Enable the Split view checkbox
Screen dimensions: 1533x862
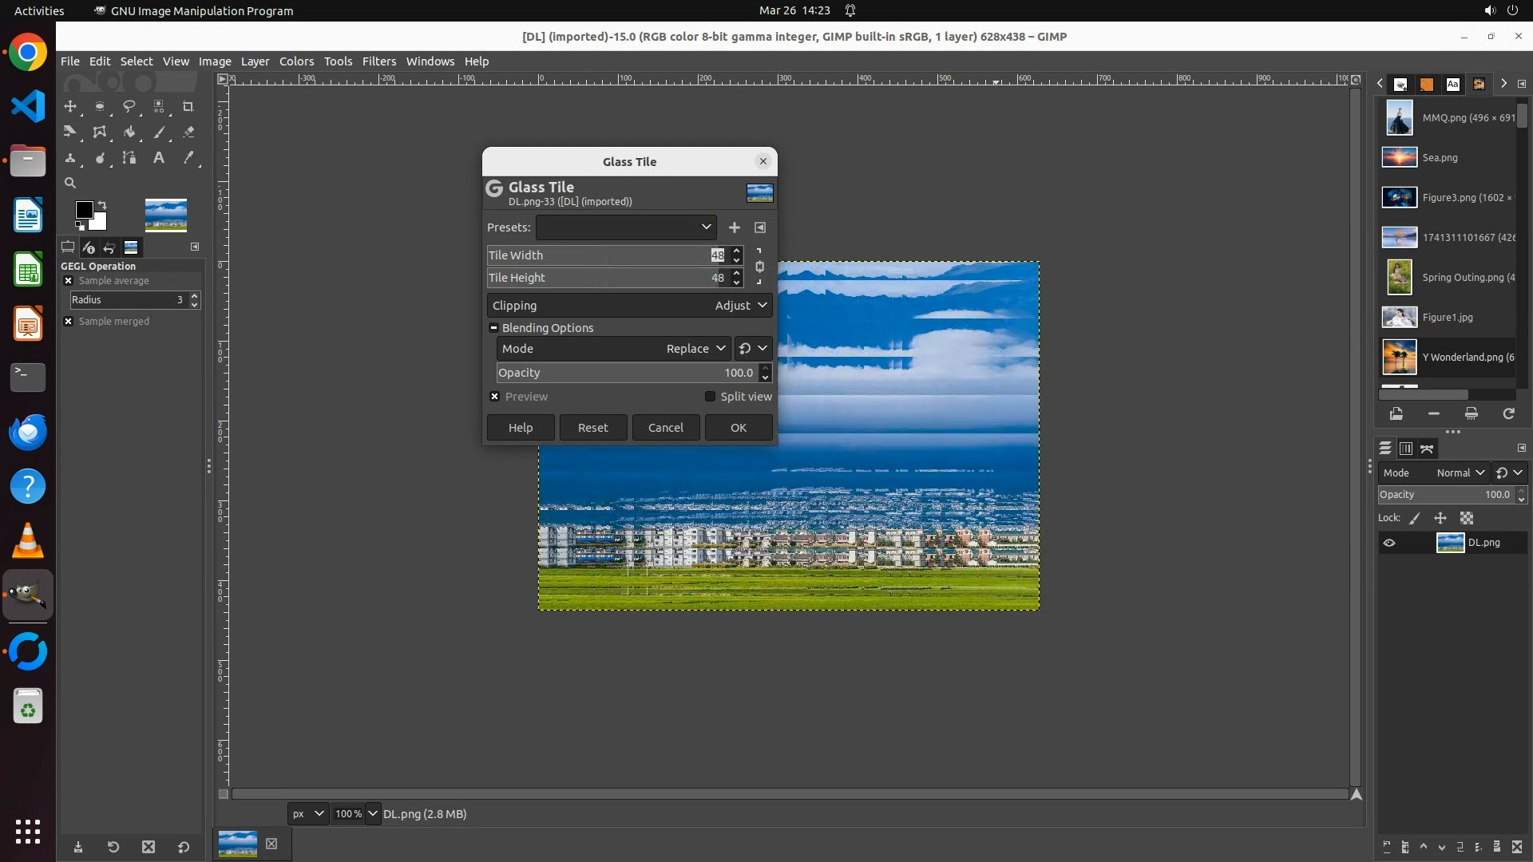coord(710,397)
